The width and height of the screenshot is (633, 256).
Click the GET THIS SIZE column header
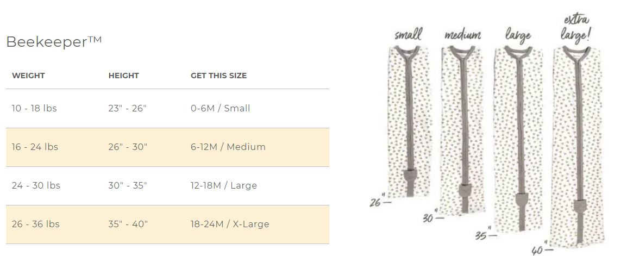point(218,76)
